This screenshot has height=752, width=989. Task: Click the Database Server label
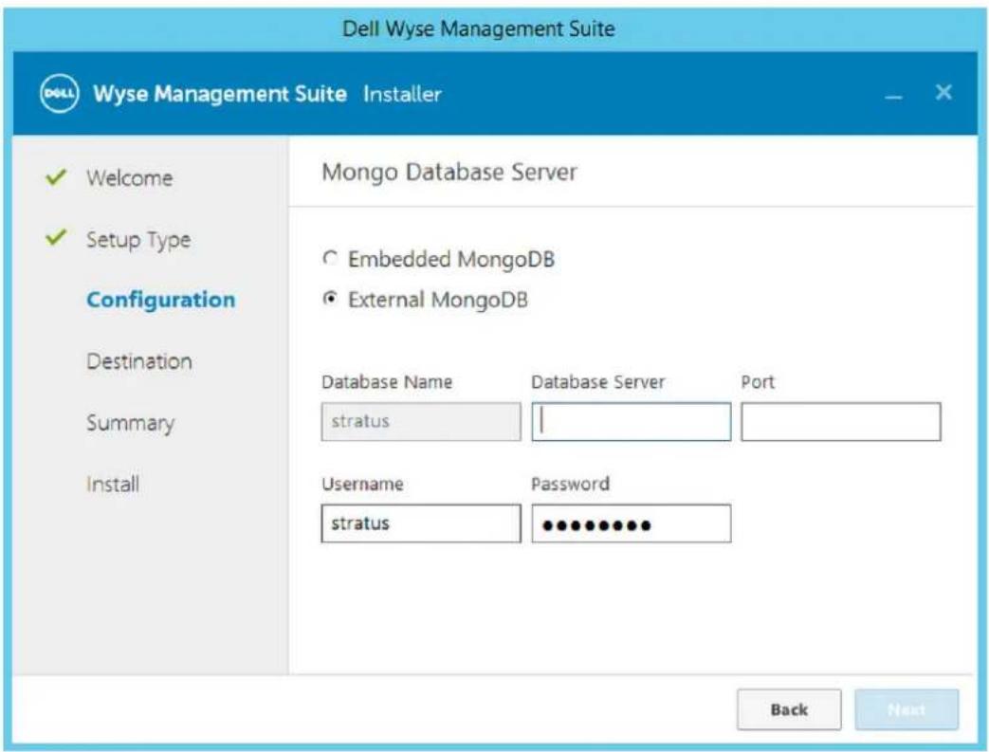pos(598,381)
